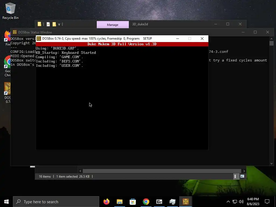Click 'Including: USER.CON' line

59,65
